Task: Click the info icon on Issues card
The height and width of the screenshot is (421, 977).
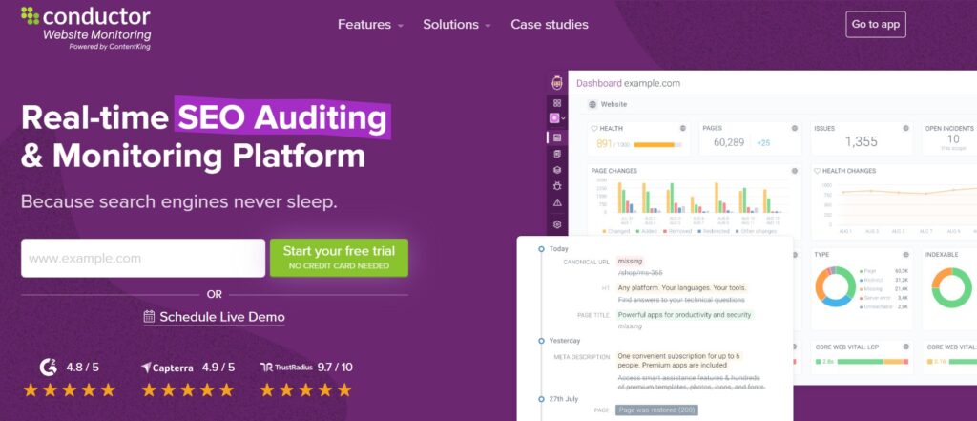Action: pos(905,127)
